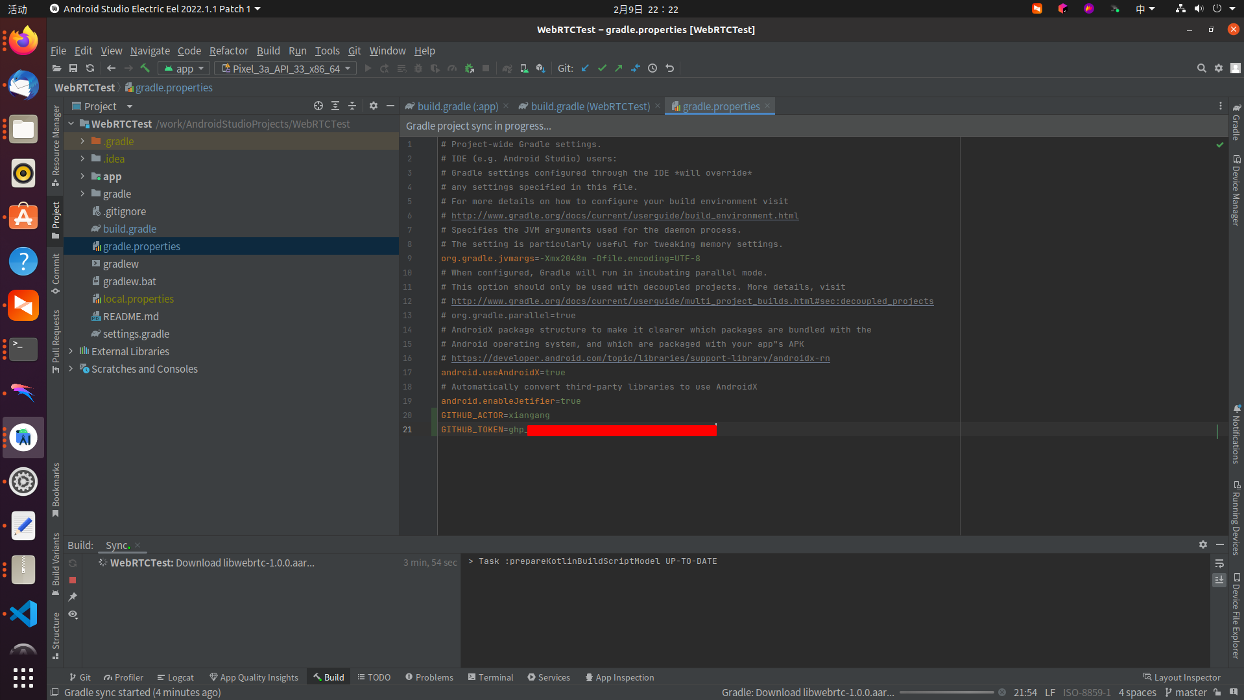This screenshot has width=1244, height=700.
Task: Toggle pin tab in Build panel
Action: pyautogui.click(x=73, y=597)
